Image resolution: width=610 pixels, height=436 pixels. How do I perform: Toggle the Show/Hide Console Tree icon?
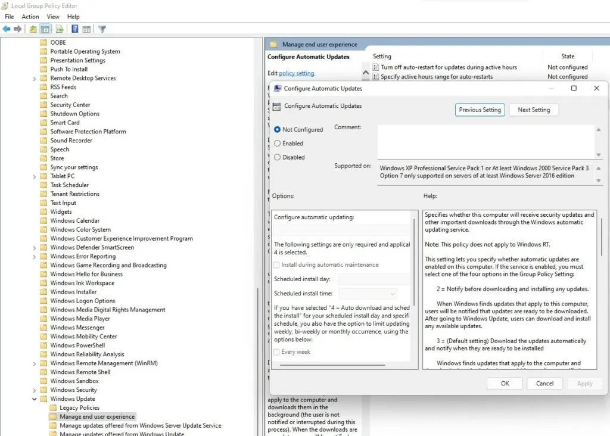pos(45,29)
